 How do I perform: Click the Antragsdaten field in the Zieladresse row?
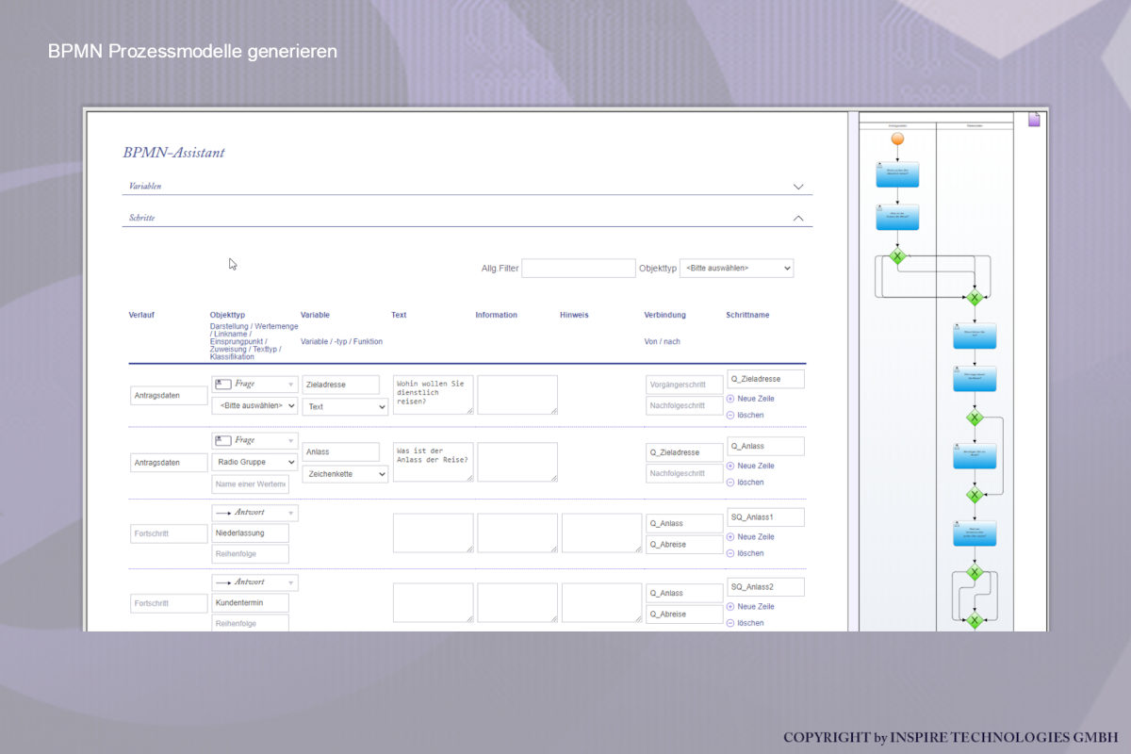click(169, 396)
